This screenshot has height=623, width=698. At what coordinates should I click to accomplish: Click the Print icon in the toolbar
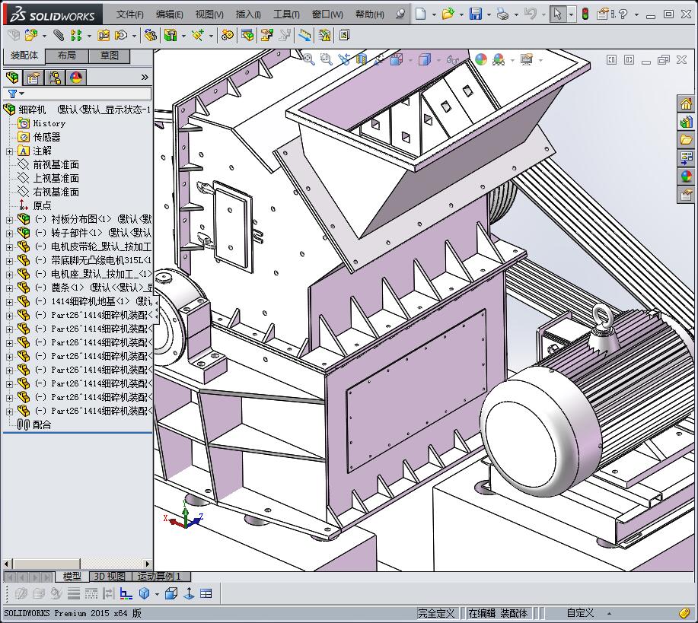pos(502,14)
